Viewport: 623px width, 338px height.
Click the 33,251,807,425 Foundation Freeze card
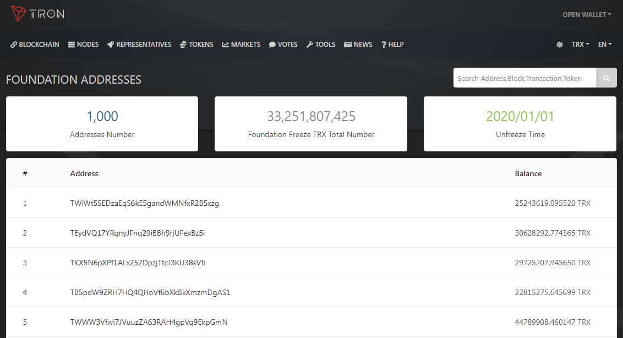click(311, 124)
